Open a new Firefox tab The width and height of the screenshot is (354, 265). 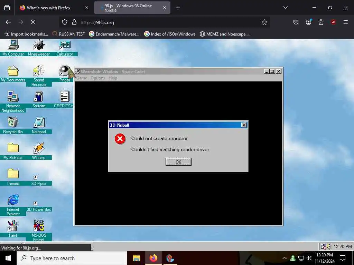point(178,8)
